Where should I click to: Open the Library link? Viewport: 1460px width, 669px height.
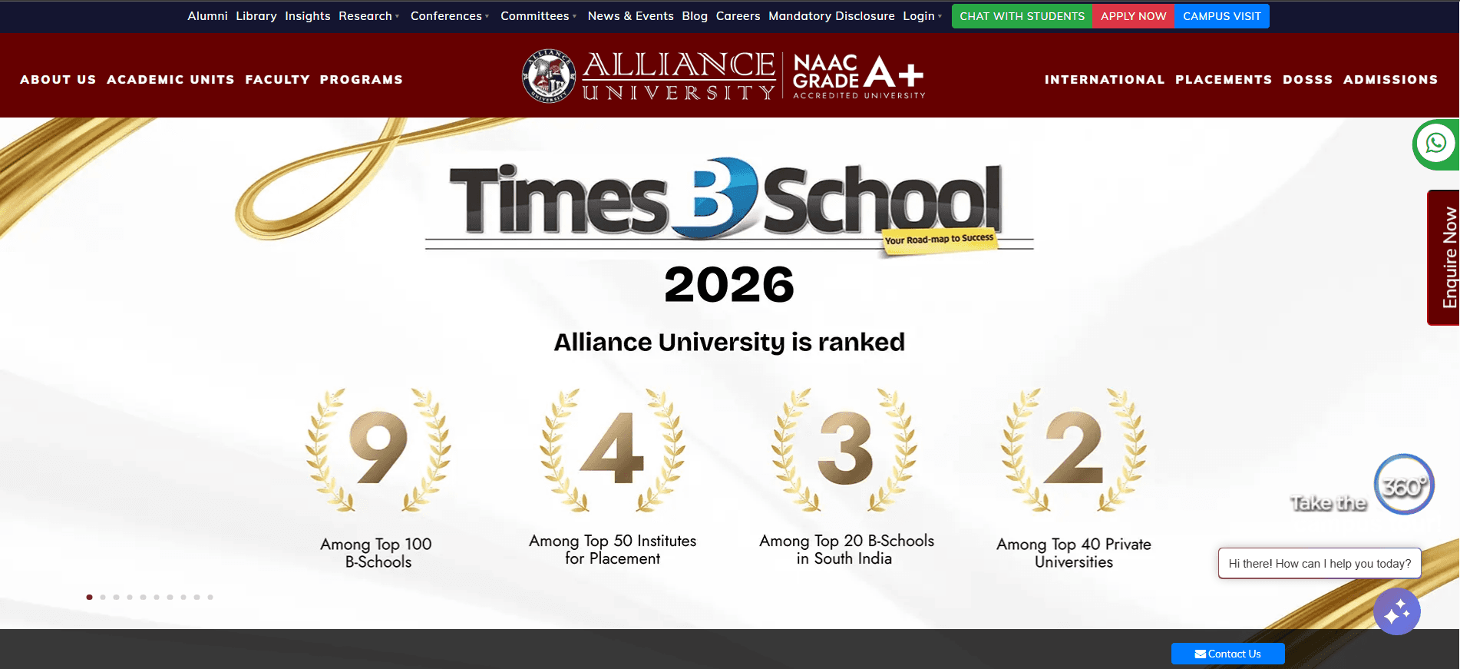point(256,16)
